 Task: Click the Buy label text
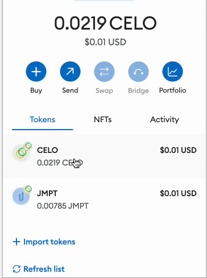[36, 90]
